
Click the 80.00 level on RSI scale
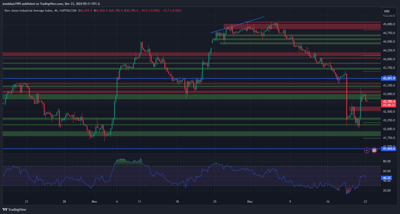387,161
